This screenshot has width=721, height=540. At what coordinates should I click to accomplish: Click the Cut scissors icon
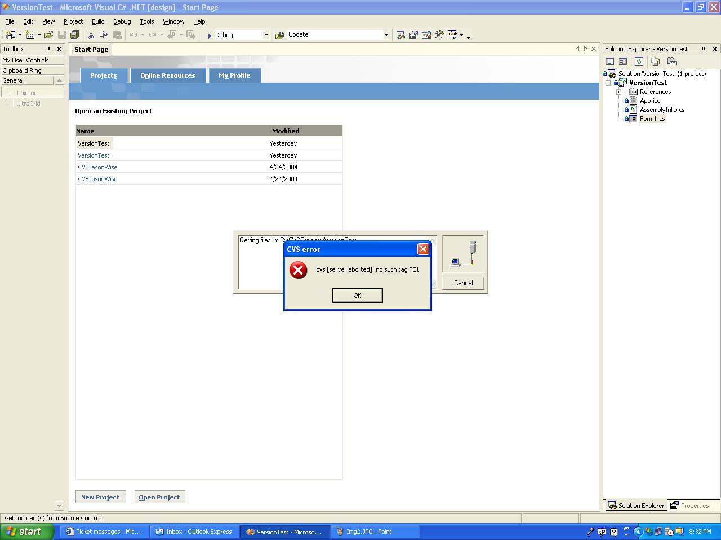pyautogui.click(x=91, y=35)
